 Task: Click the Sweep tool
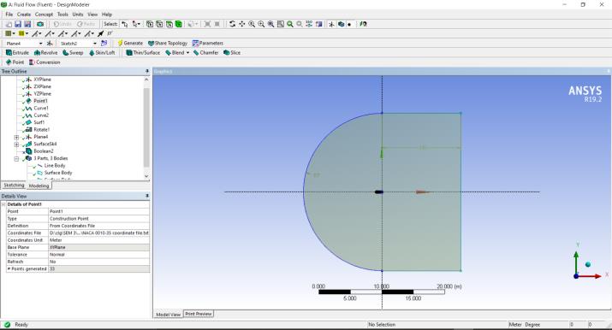click(73, 53)
